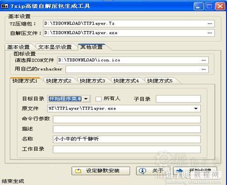Open the 关于 about dialog
Screen dimensions: 227x185
pyautogui.click(x=153, y=171)
